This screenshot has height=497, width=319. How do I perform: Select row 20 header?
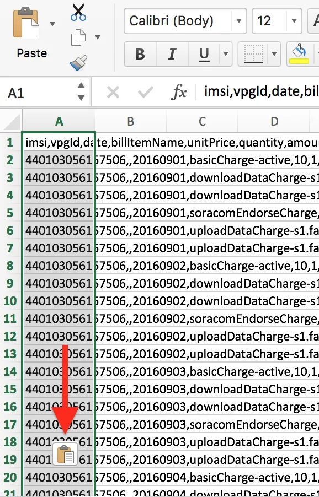click(10, 477)
